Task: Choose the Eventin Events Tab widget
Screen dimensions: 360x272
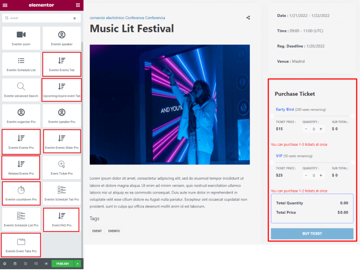Action: coord(61,64)
